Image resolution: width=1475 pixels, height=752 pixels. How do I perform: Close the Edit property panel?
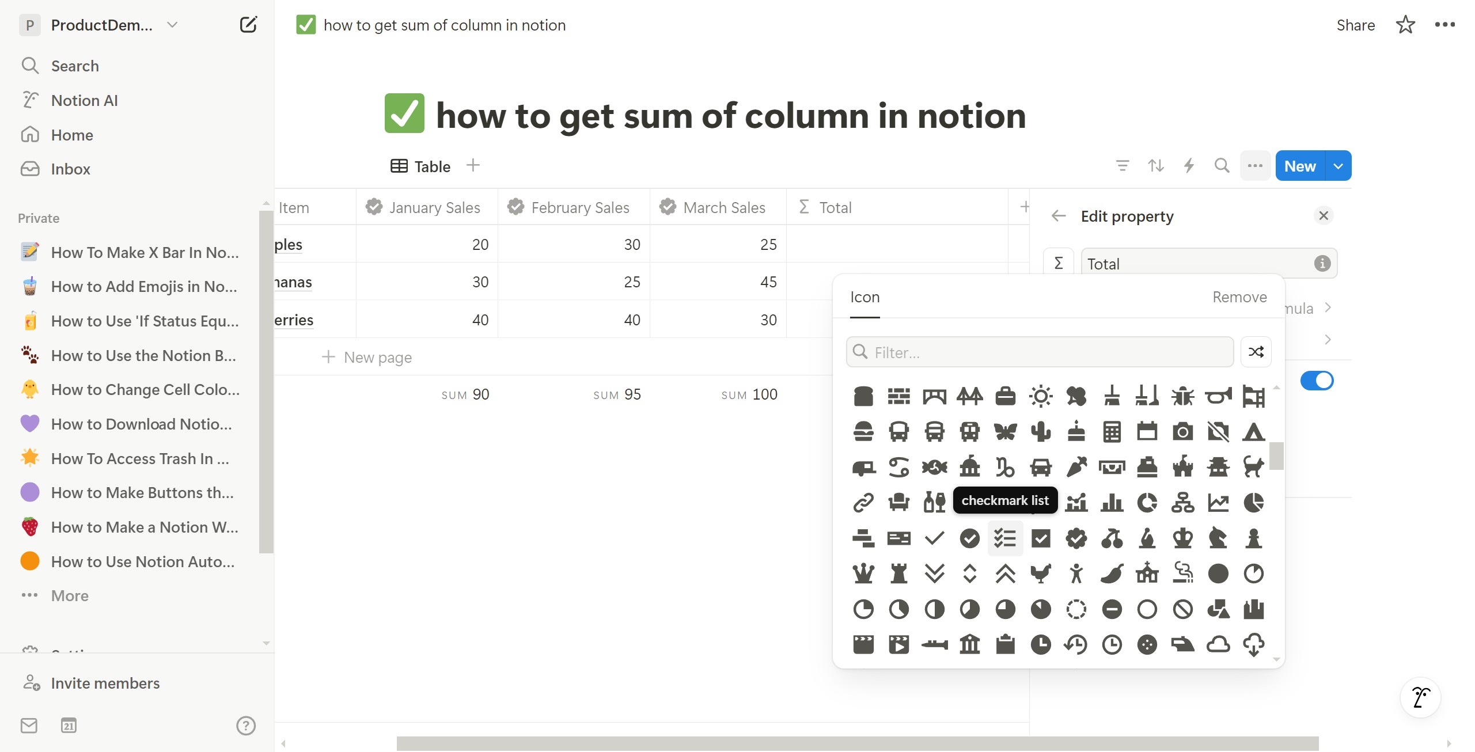(x=1323, y=215)
